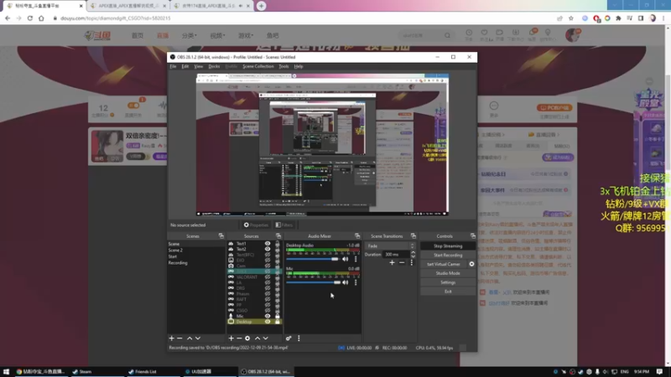Image resolution: width=671 pixels, height=377 pixels.
Task: Expand 视频 dropdown in Douyu navigation
Action: [217, 35]
